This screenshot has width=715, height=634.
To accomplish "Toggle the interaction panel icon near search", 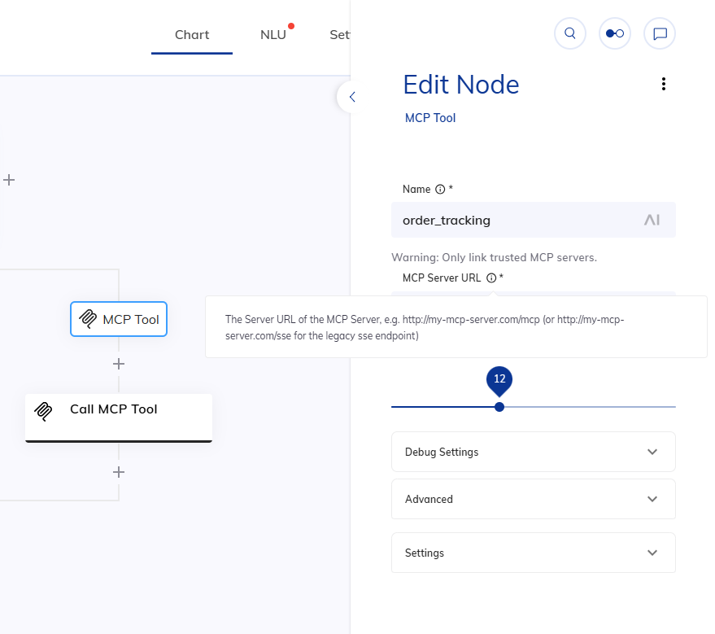I will click(x=614, y=33).
